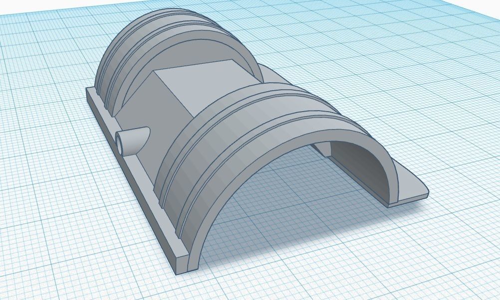Select the flat rounded tab on the right side
Image resolution: width=500 pixels, height=300 pixels.
point(411,183)
